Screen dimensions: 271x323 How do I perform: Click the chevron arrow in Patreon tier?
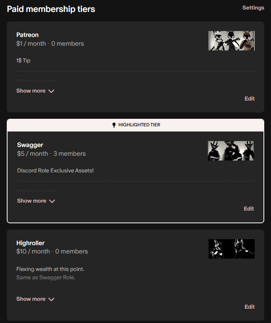click(x=51, y=91)
